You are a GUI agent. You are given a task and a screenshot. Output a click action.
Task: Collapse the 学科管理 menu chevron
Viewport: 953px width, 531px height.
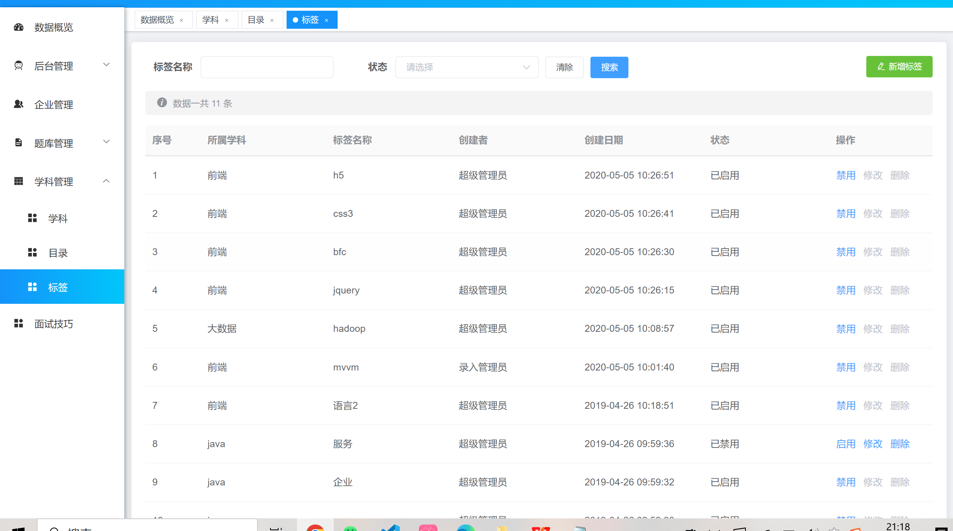pyautogui.click(x=106, y=181)
